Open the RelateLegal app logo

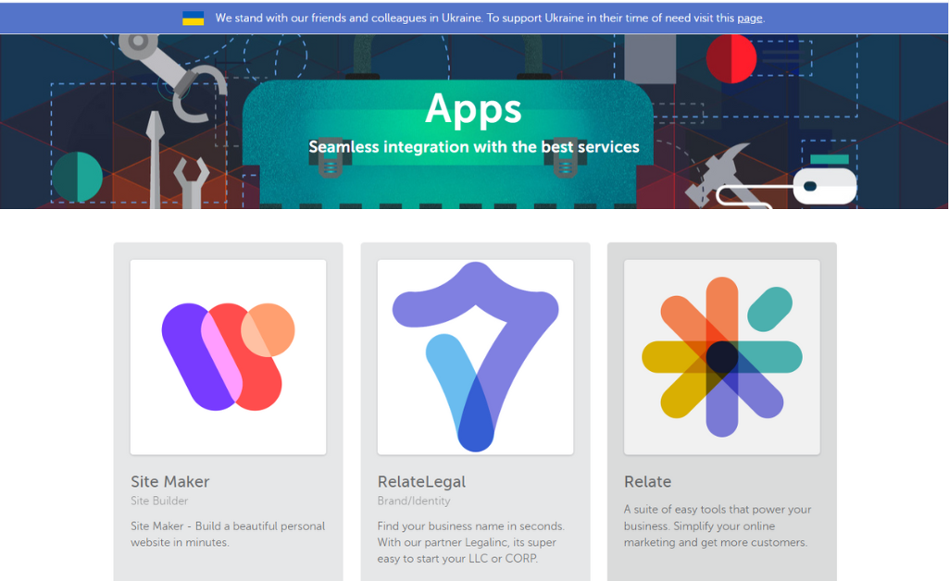coord(475,357)
